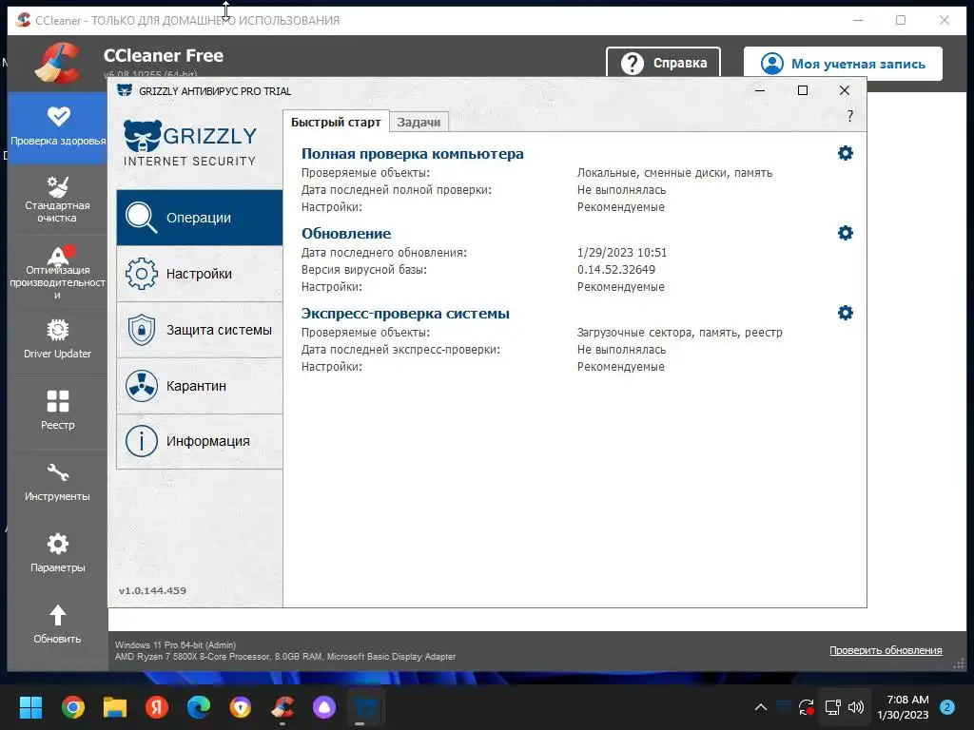
Task: Open CCleaner Инструменты section
Action: point(58,482)
